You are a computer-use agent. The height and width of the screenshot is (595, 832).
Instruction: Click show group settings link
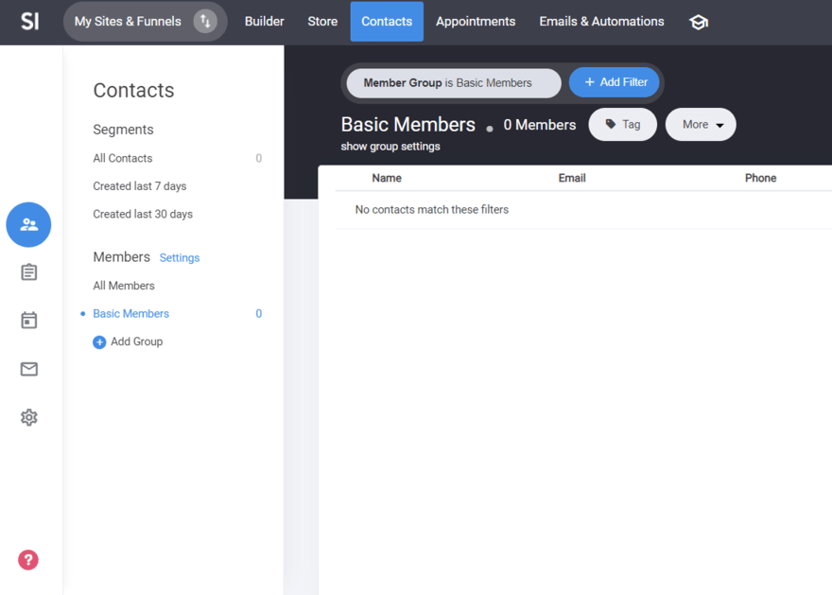tap(390, 147)
